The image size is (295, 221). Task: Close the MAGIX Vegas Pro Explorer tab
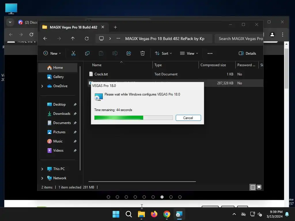pyautogui.click(x=103, y=27)
